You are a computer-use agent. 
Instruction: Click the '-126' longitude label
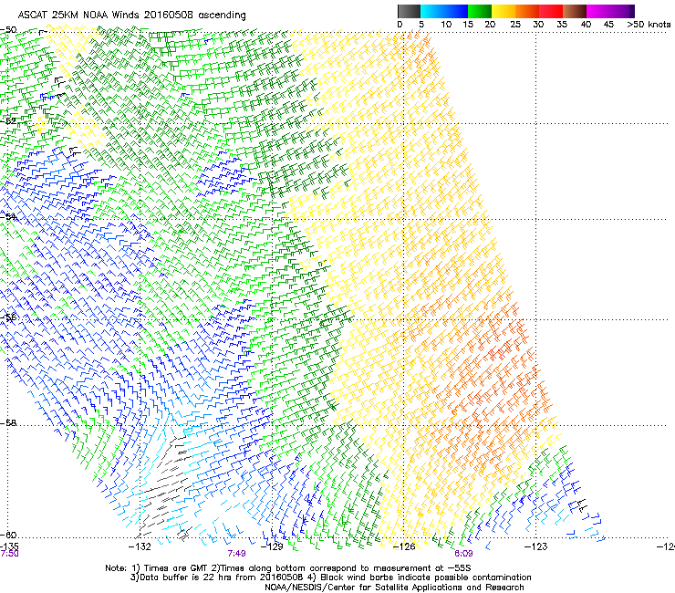coord(404,546)
